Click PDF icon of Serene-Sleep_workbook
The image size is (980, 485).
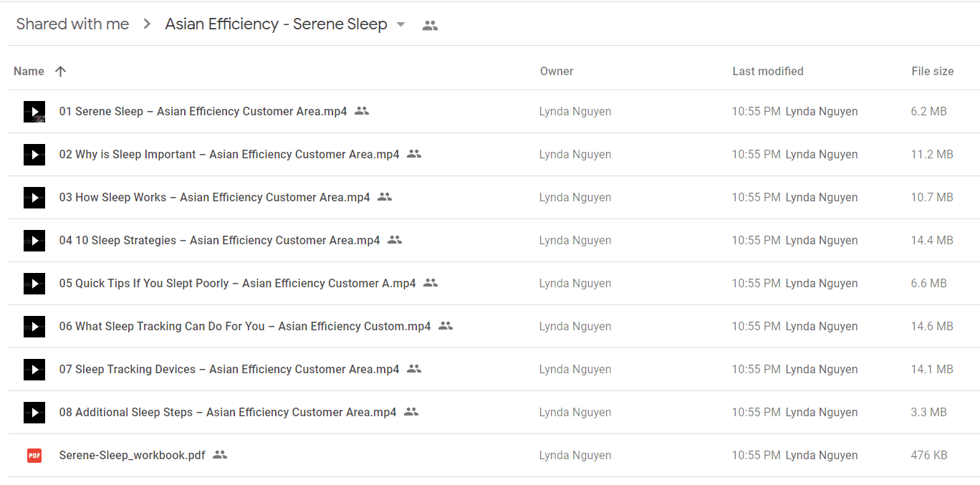(34, 456)
